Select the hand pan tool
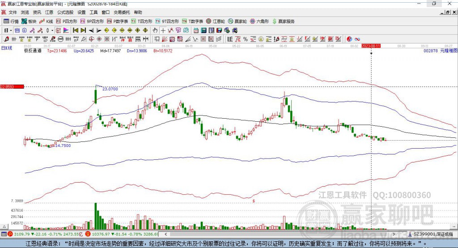 pyautogui.click(x=155, y=30)
